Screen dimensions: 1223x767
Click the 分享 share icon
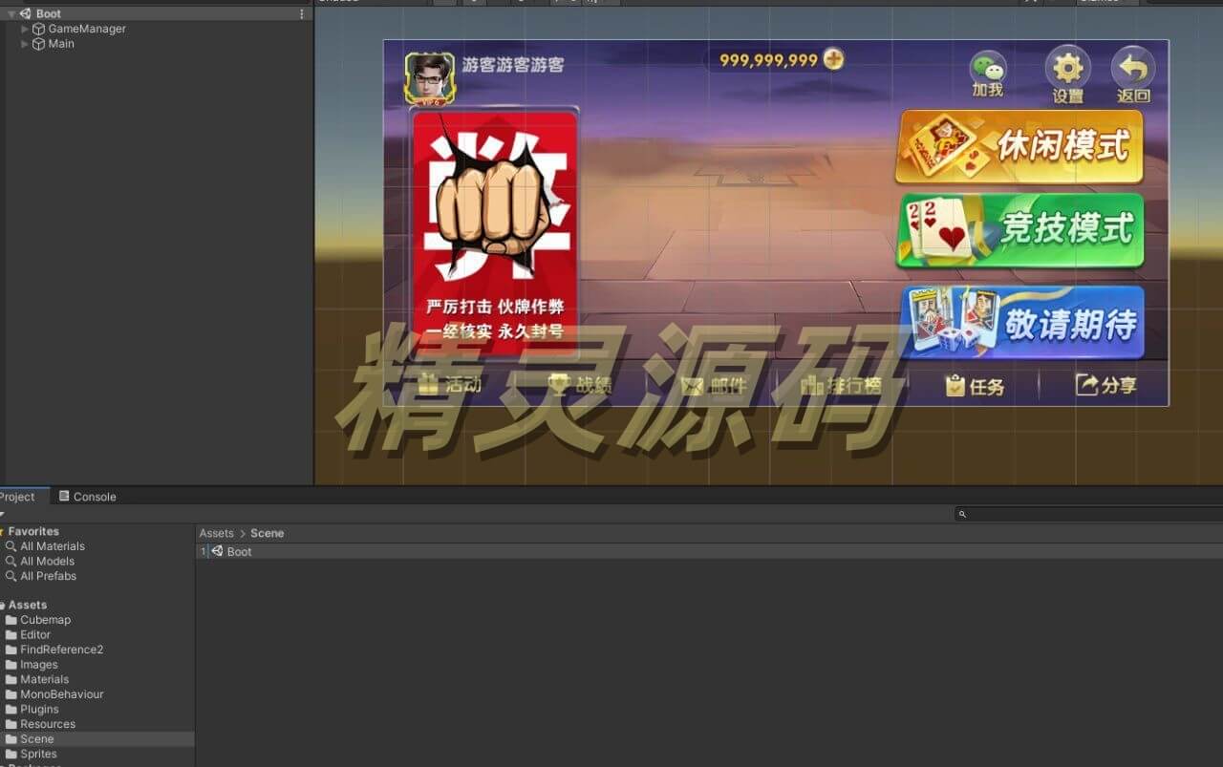[1106, 385]
